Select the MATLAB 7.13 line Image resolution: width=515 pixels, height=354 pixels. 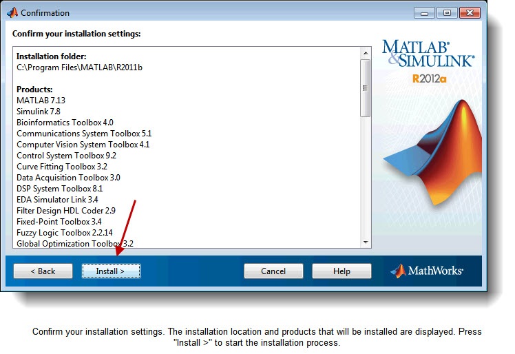pyautogui.click(x=41, y=101)
